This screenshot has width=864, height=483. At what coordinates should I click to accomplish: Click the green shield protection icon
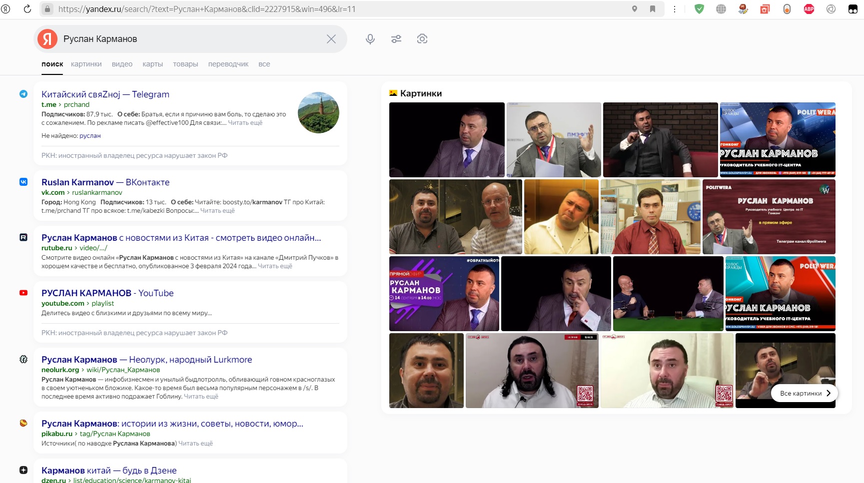point(699,9)
